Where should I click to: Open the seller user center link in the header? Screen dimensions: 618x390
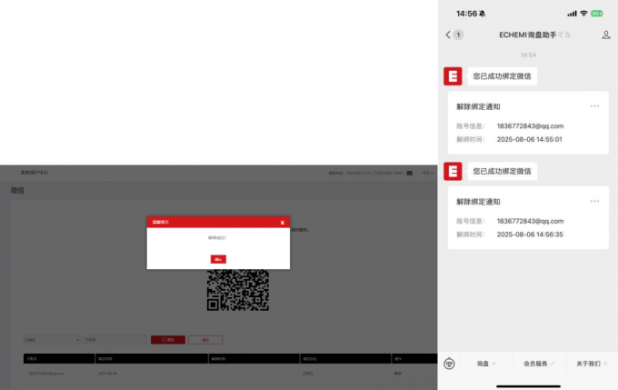pos(35,173)
